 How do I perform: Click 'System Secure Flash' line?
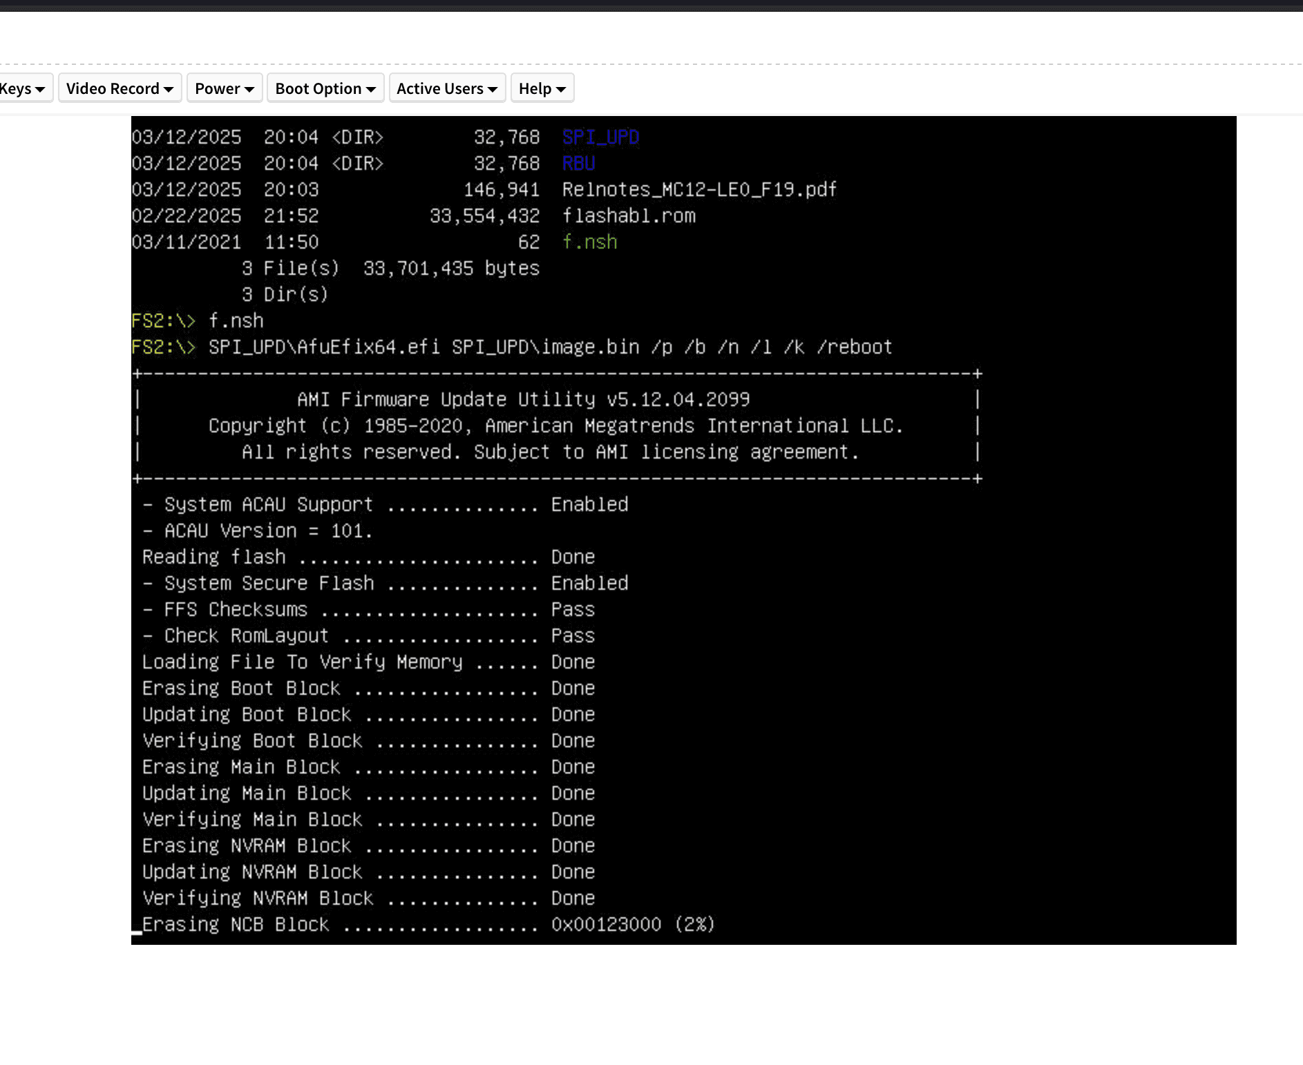[385, 584]
